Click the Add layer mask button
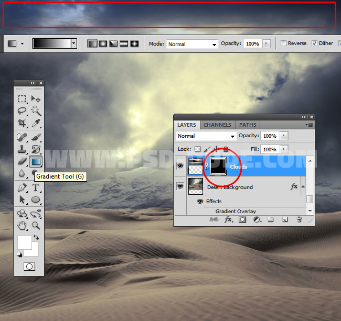 242,220
